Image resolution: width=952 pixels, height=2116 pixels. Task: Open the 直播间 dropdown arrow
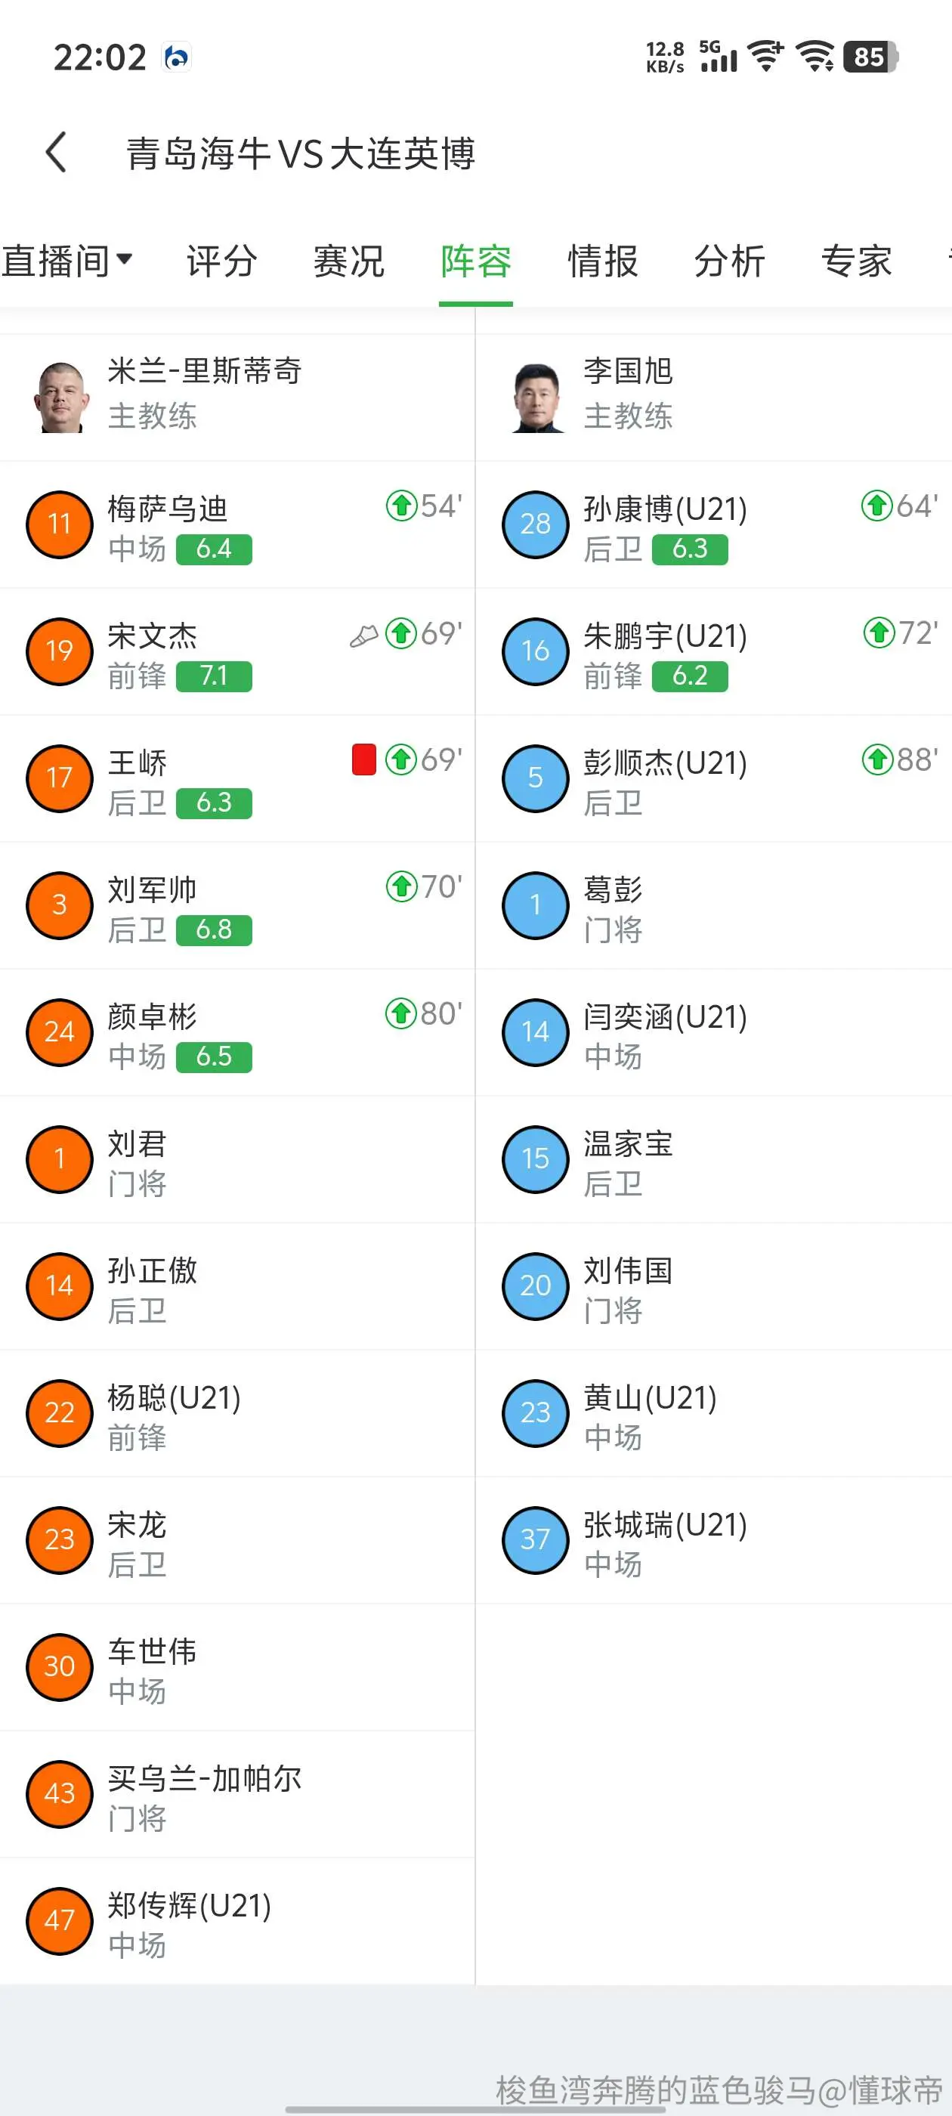coord(124,259)
